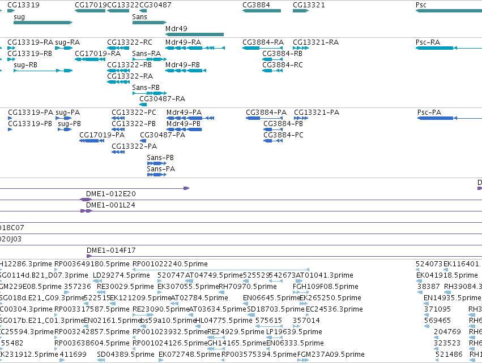This screenshot has height=363, width=482.
Task: Click transcript label CG13321-RA
Action: click(315, 42)
